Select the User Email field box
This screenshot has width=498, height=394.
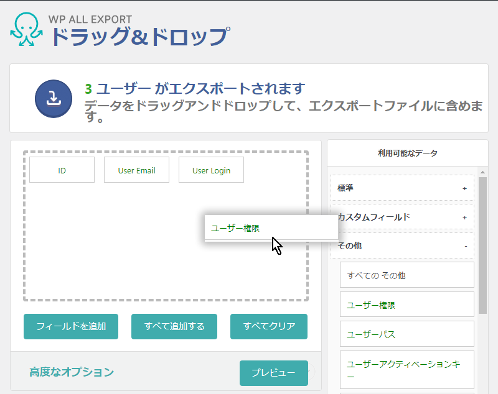pos(136,170)
